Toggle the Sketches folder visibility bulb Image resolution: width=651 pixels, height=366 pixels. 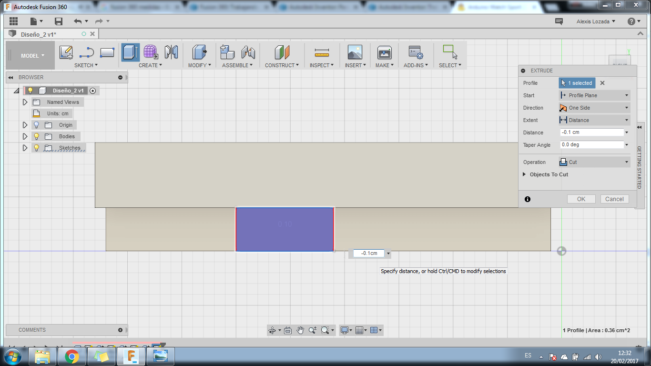[36, 148]
